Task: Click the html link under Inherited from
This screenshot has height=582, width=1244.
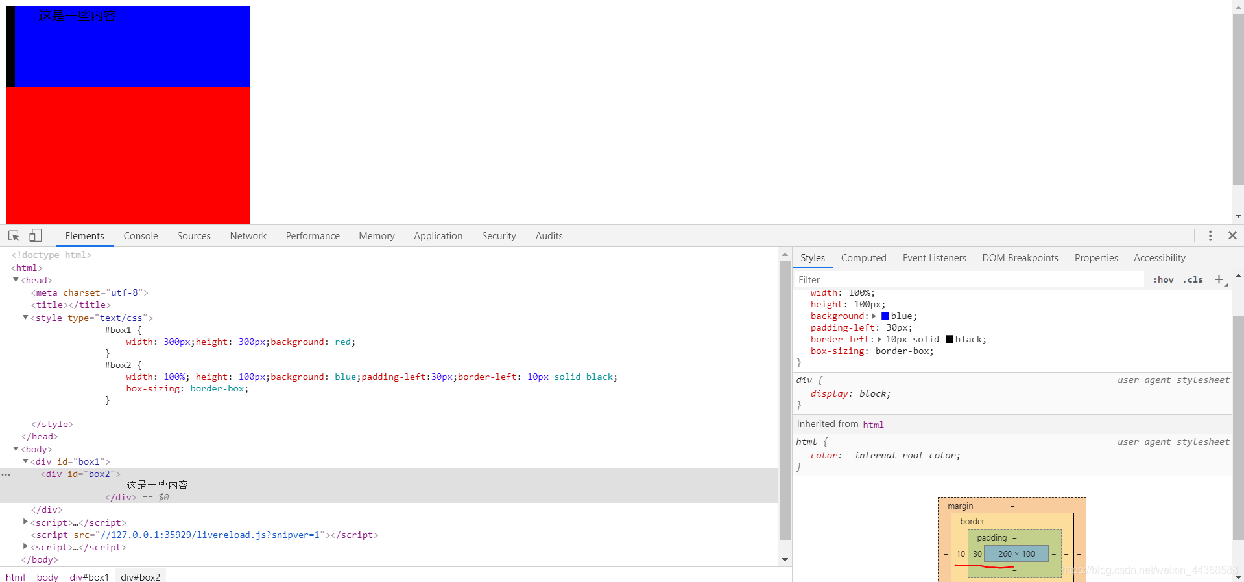Action: [x=873, y=425]
